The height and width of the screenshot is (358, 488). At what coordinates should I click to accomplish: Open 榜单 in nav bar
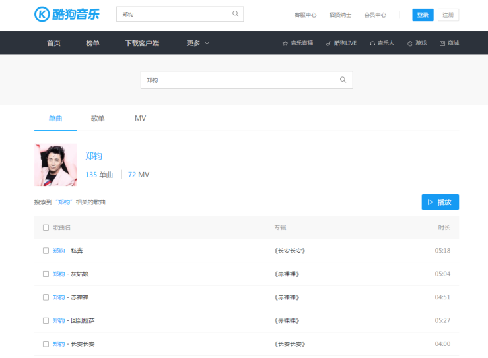pyautogui.click(x=92, y=43)
